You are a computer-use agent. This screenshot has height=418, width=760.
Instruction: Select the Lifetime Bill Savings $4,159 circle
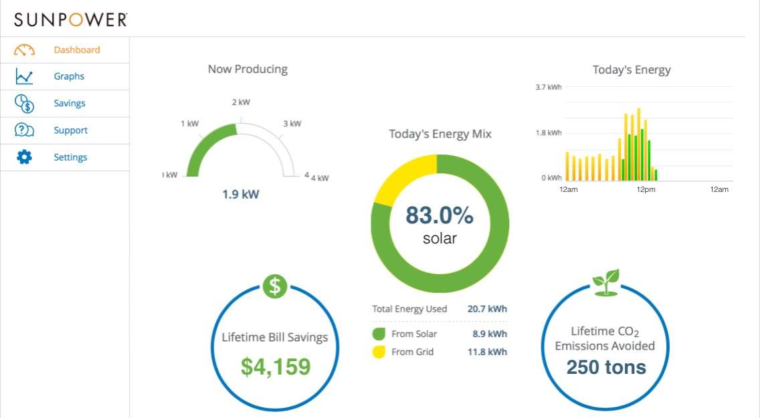(275, 348)
